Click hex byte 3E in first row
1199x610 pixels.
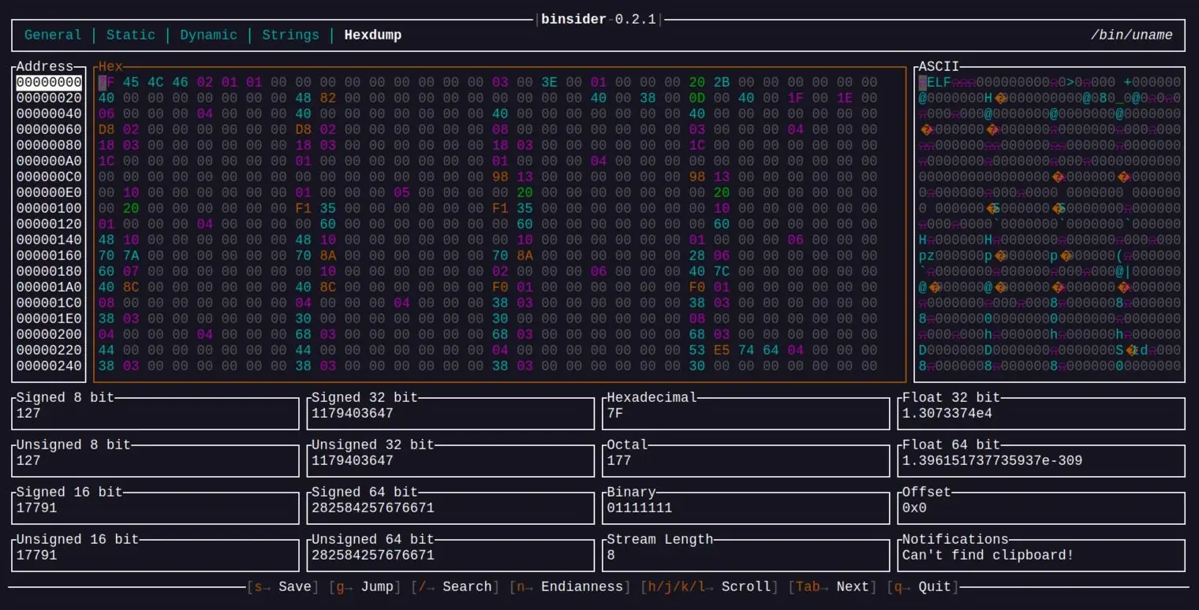(549, 82)
